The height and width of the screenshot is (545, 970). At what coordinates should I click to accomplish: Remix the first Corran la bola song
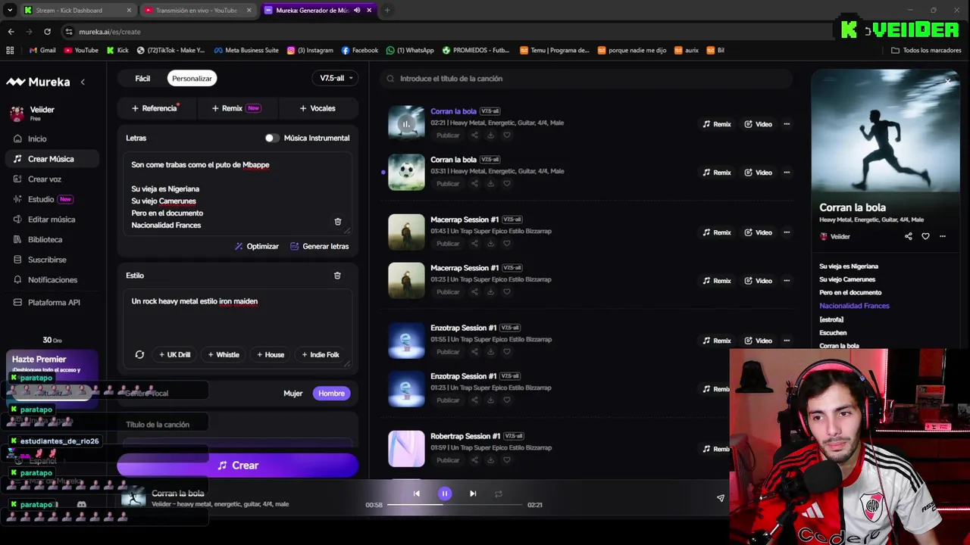click(717, 124)
